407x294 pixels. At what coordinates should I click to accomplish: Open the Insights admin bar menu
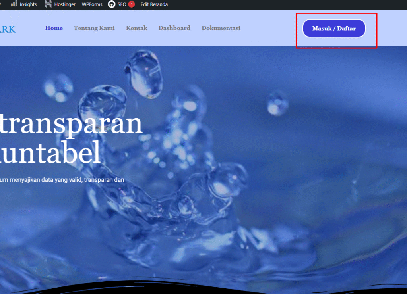tap(28, 4)
